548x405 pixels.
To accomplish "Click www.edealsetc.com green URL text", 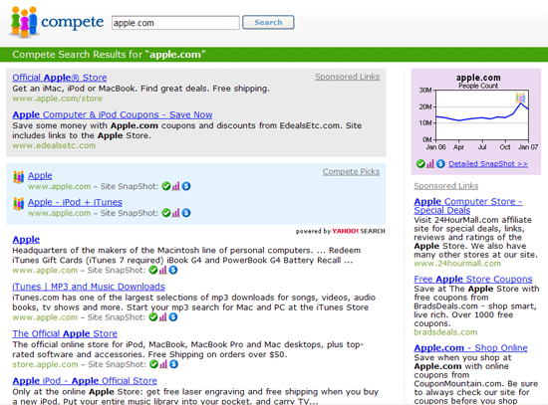I will point(54,145).
